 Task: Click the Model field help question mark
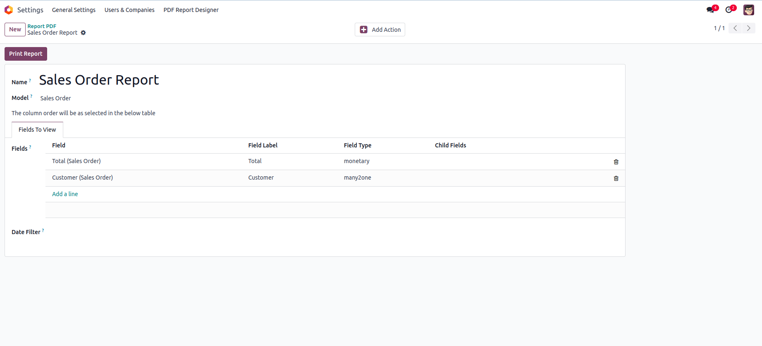(31, 96)
